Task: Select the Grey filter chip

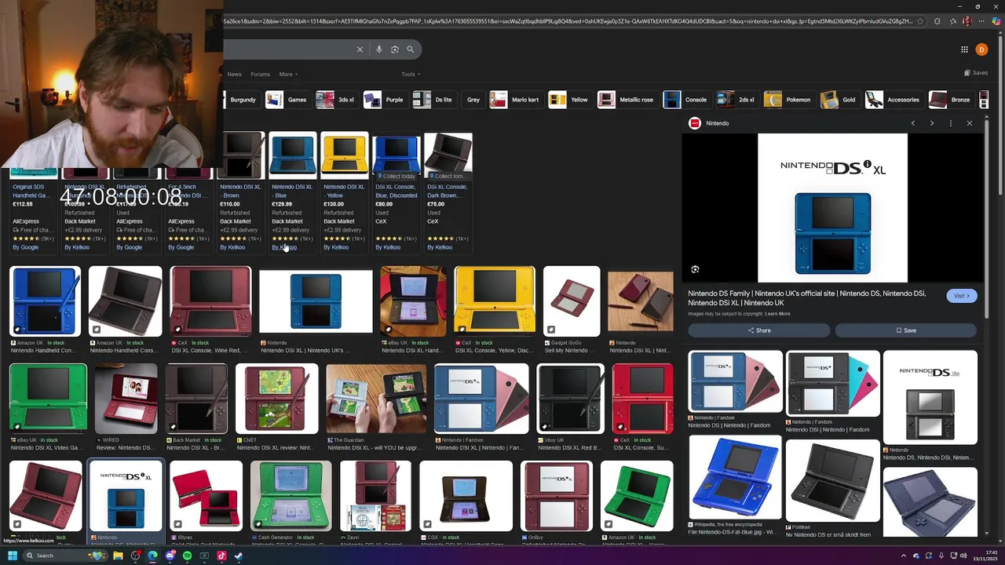Action: [x=473, y=100]
